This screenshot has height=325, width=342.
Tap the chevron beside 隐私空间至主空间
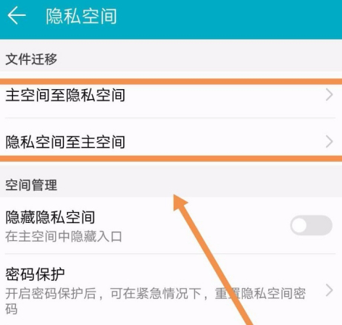pos(329,142)
